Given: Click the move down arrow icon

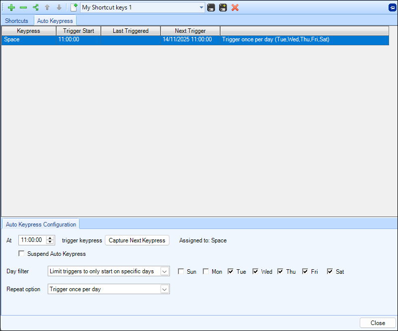Looking at the screenshot, I should (59, 7).
